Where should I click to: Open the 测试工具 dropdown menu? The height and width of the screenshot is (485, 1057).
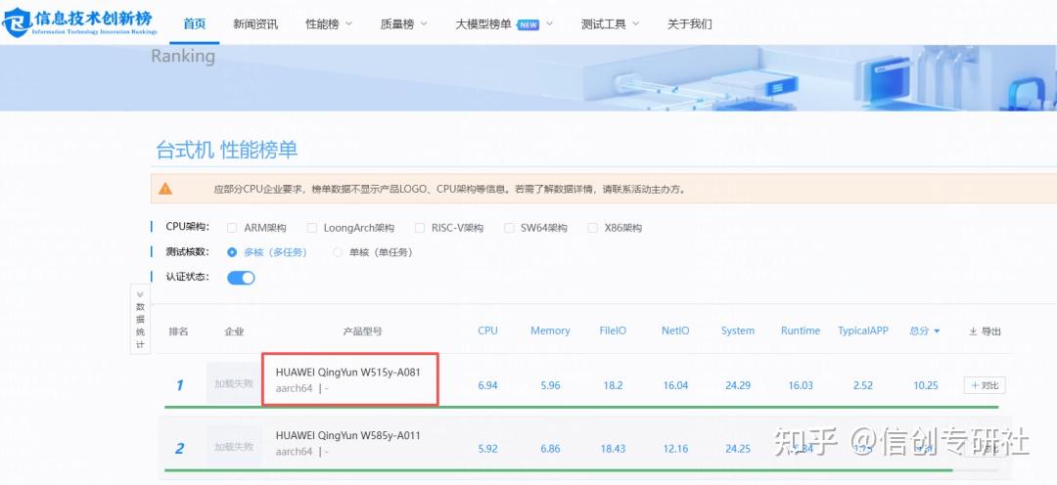pos(610,24)
